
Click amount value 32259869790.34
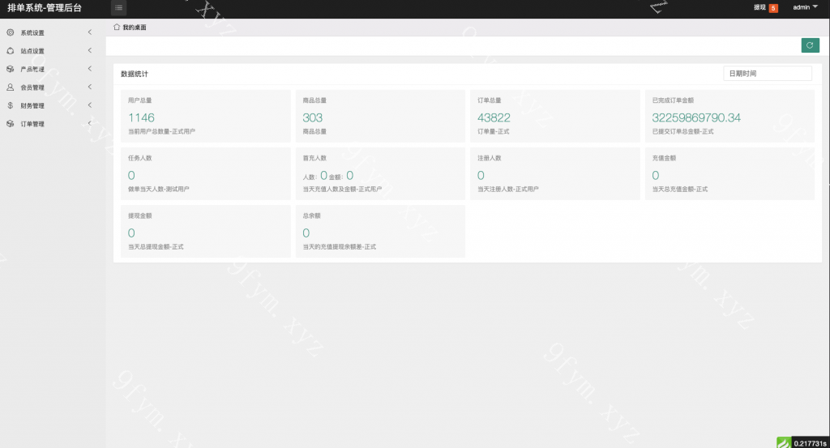tap(696, 117)
